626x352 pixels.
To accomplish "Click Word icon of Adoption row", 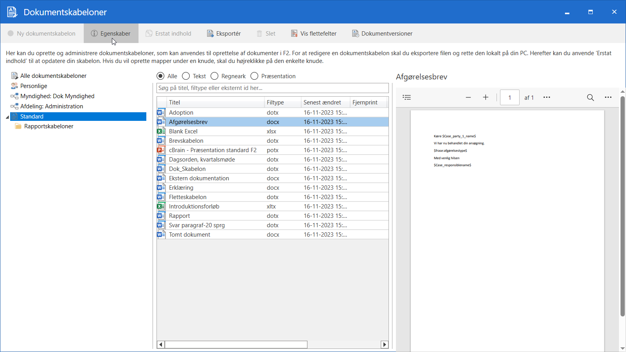I will pos(161,113).
